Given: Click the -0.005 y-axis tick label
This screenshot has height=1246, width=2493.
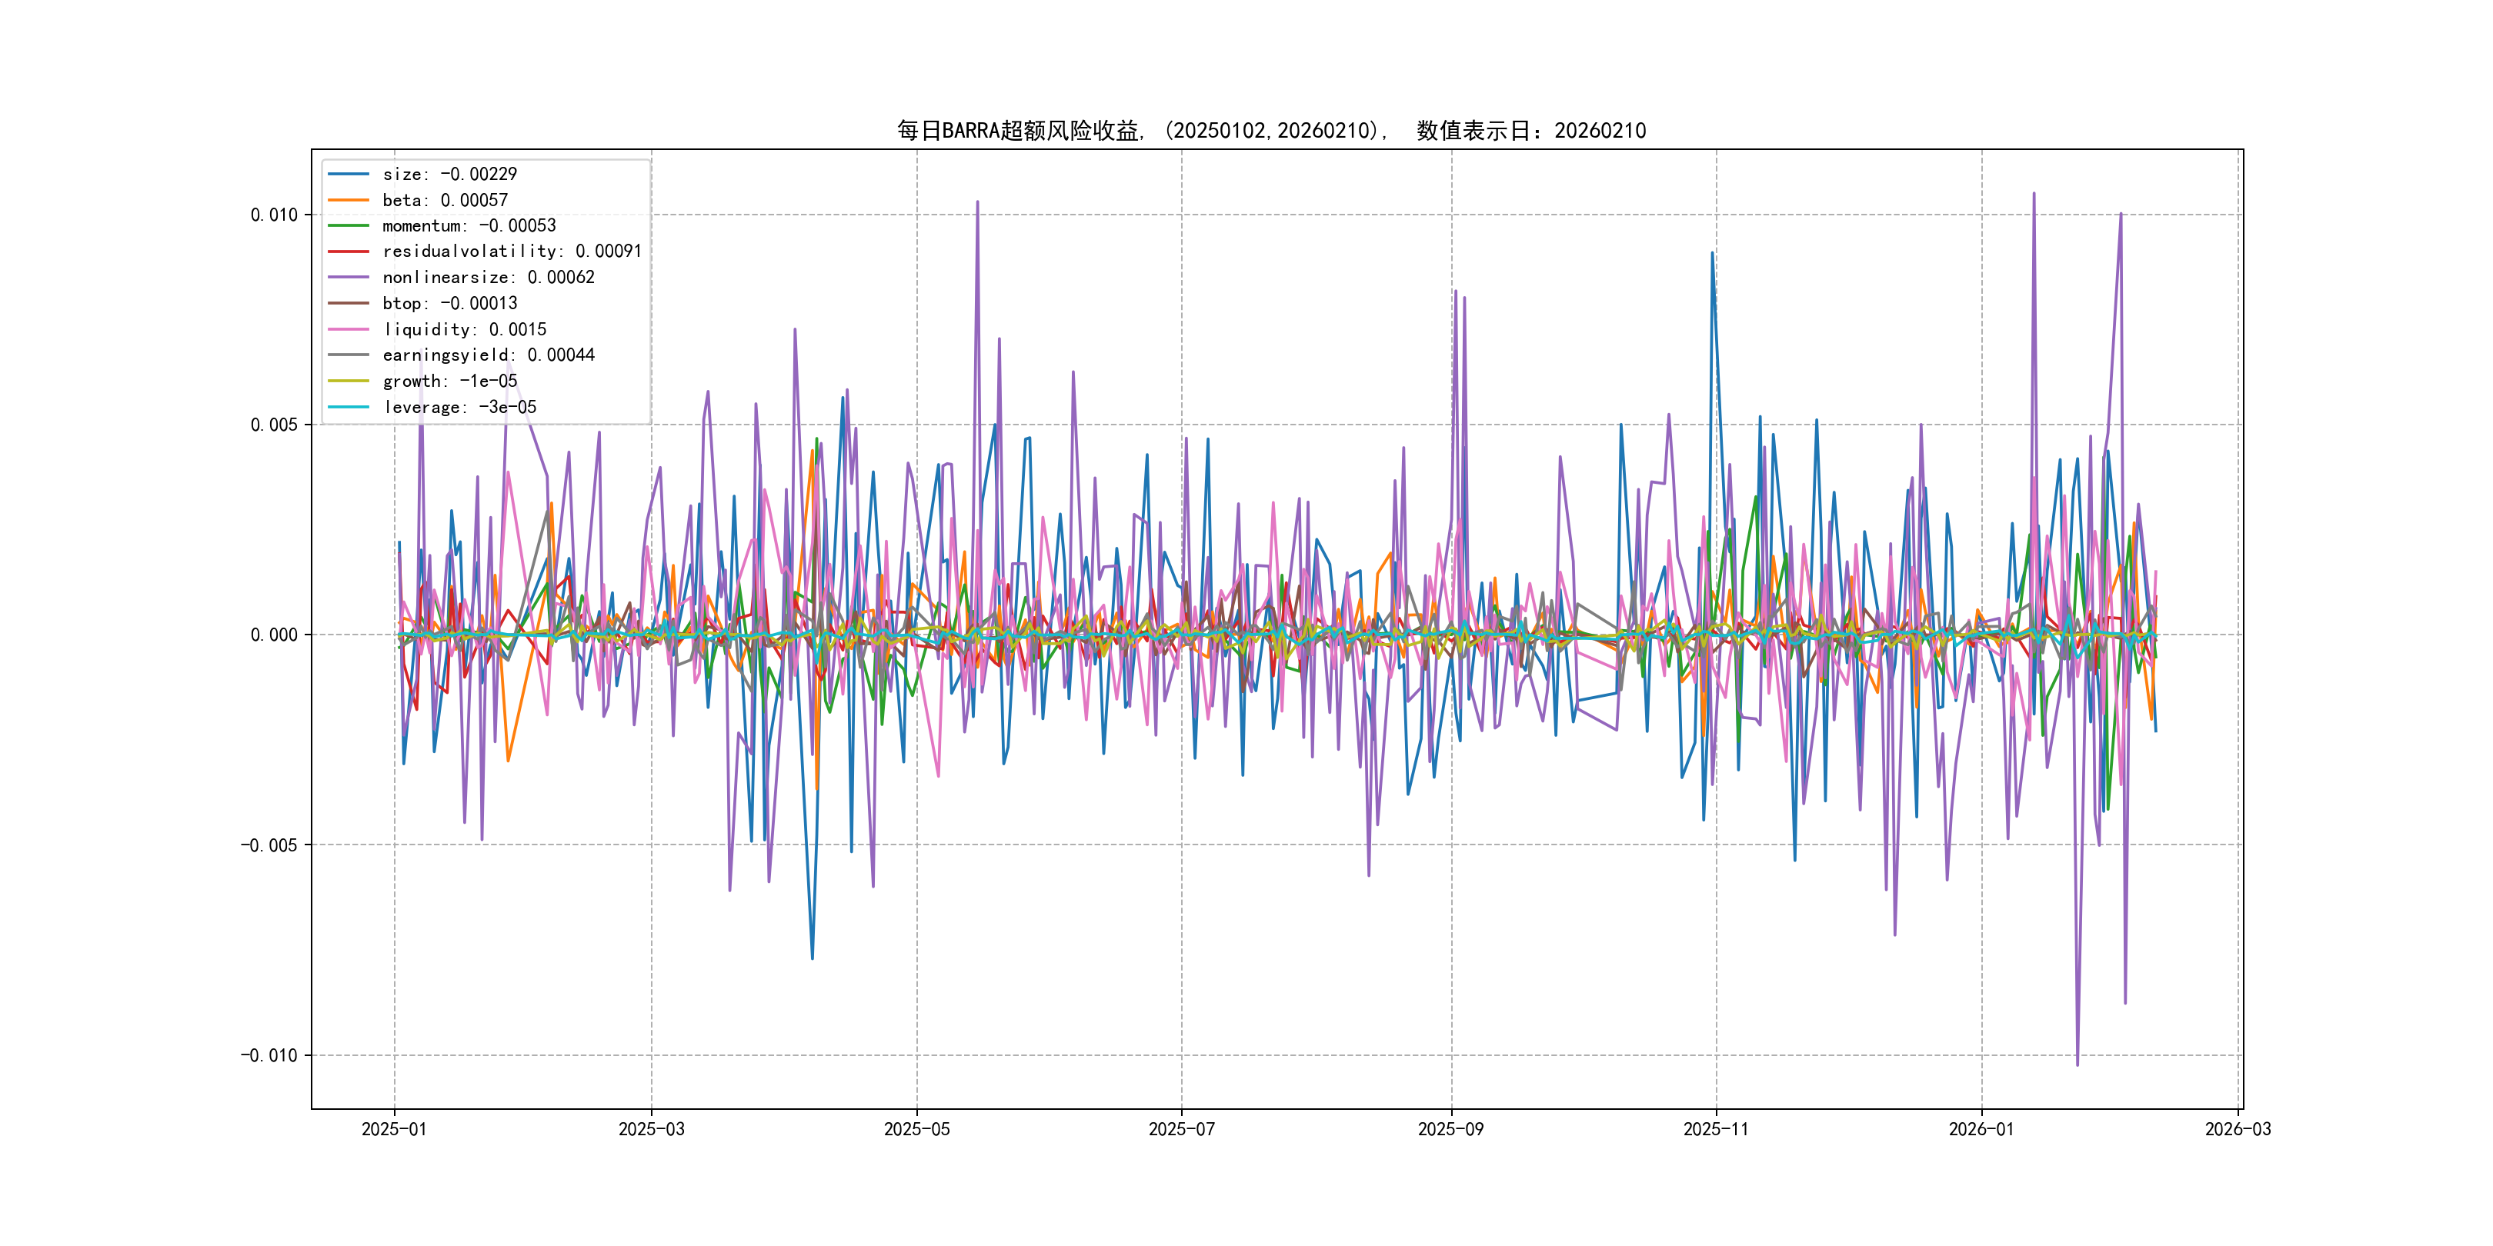Looking at the screenshot, I should (269, 845).
